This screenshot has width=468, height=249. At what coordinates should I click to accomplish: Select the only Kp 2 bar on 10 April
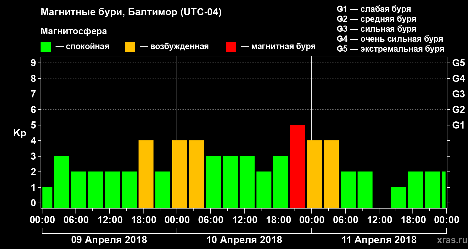pyautogui.click(x=264, y=190)
